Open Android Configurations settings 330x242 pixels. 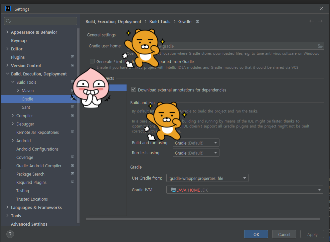[x=37, y=149]
